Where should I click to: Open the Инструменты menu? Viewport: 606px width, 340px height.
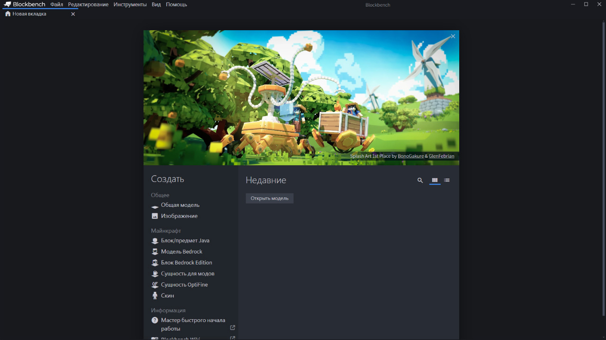[130, 4]
